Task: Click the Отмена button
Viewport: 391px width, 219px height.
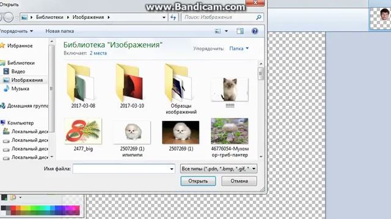Action: pyautogui.click(x=239, y=181)
